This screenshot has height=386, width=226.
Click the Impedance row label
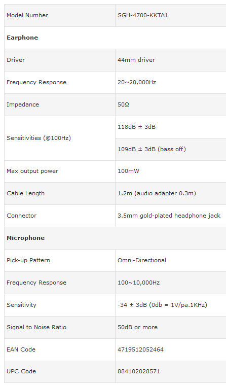tap(23, 104)
